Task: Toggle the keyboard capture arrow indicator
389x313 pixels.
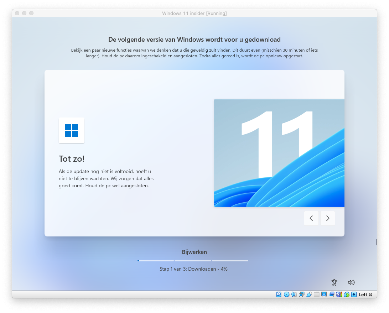Action: click(354, 294)
